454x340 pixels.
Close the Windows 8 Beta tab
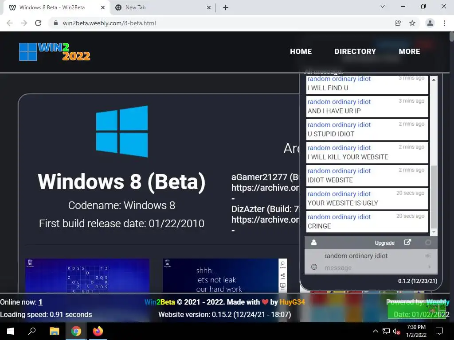coord(103,8)
